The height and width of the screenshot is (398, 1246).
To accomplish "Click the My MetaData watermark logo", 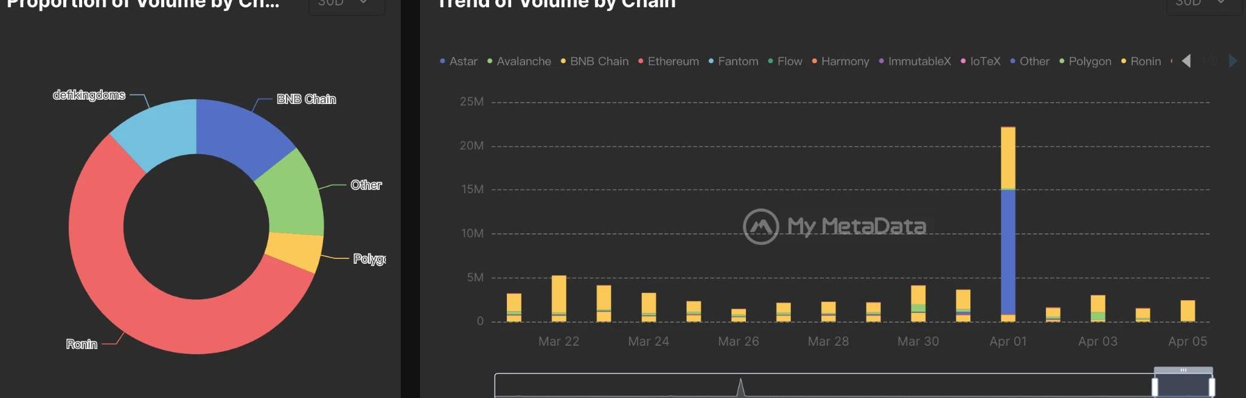I will [x=761, y=227].
